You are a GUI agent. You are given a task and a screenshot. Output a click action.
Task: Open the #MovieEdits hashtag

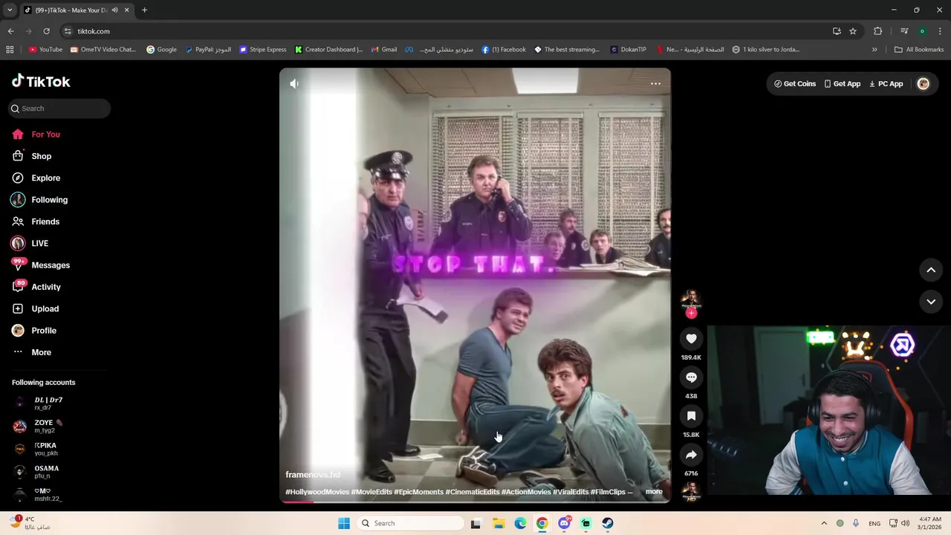[371, 492]
